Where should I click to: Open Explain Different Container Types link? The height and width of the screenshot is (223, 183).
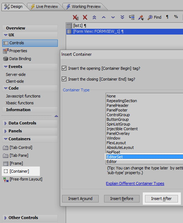click(135, 183)
